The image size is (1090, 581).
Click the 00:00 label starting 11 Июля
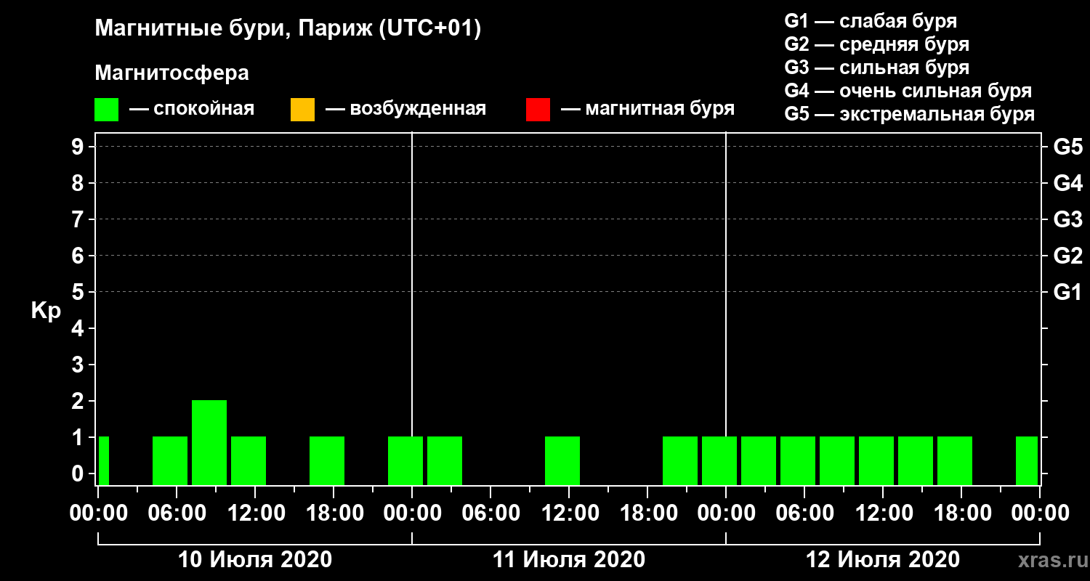tap(412, 513)
